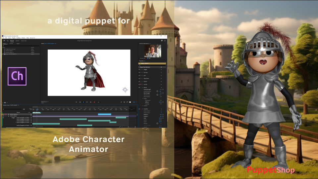The image size is (318, 179).
Task: Expand the Collision section
Action: pyautogui.click(x=142, y=106)
